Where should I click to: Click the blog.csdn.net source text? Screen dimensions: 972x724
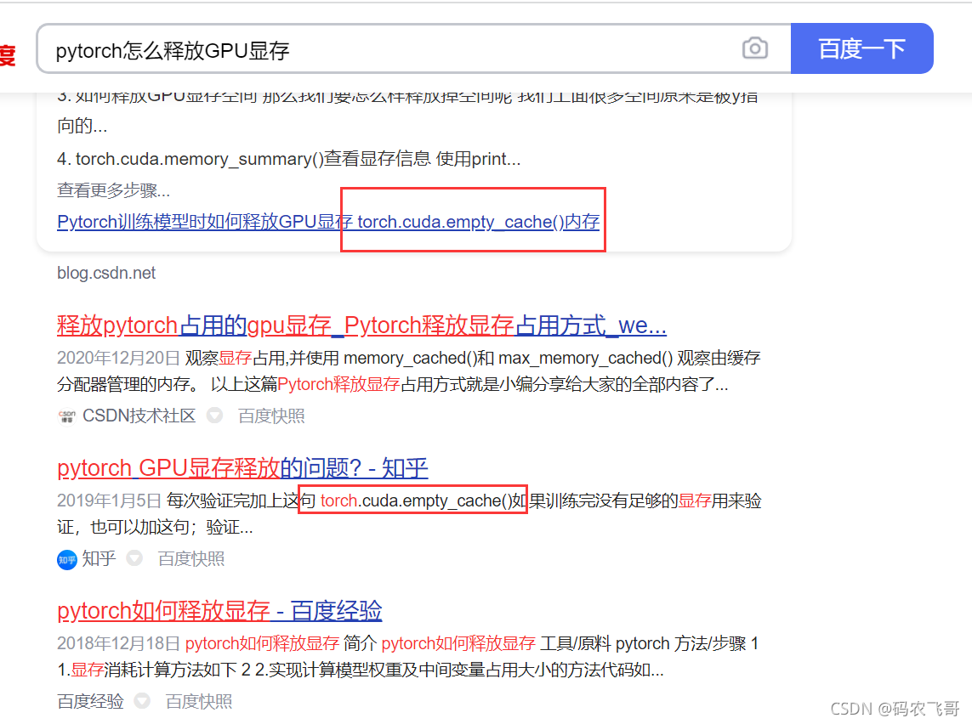click(x=106, y=273)
